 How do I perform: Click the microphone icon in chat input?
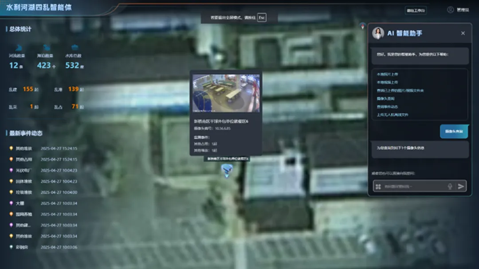(450, 187)
